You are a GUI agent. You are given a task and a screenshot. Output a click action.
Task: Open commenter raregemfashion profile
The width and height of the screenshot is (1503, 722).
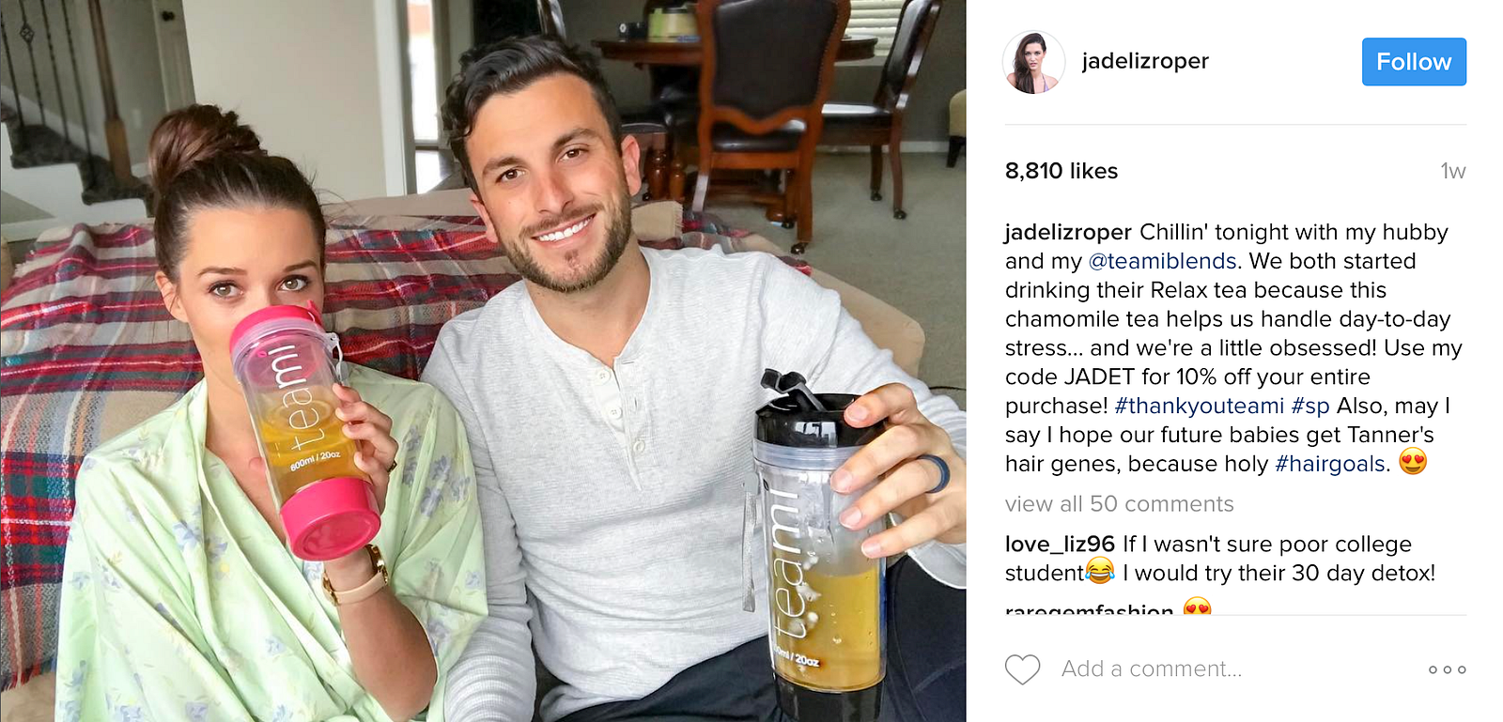click(1089, 608)
